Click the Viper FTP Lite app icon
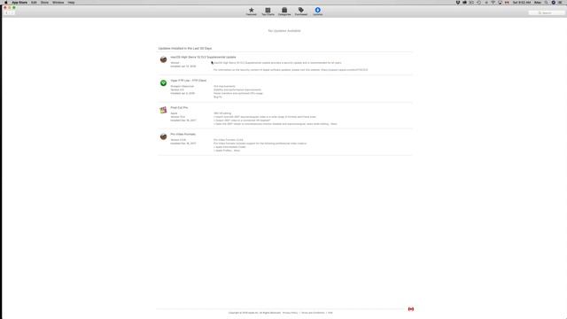Image resolution: width=567 pixels, height=319 pixels. [x=163, y=83]
